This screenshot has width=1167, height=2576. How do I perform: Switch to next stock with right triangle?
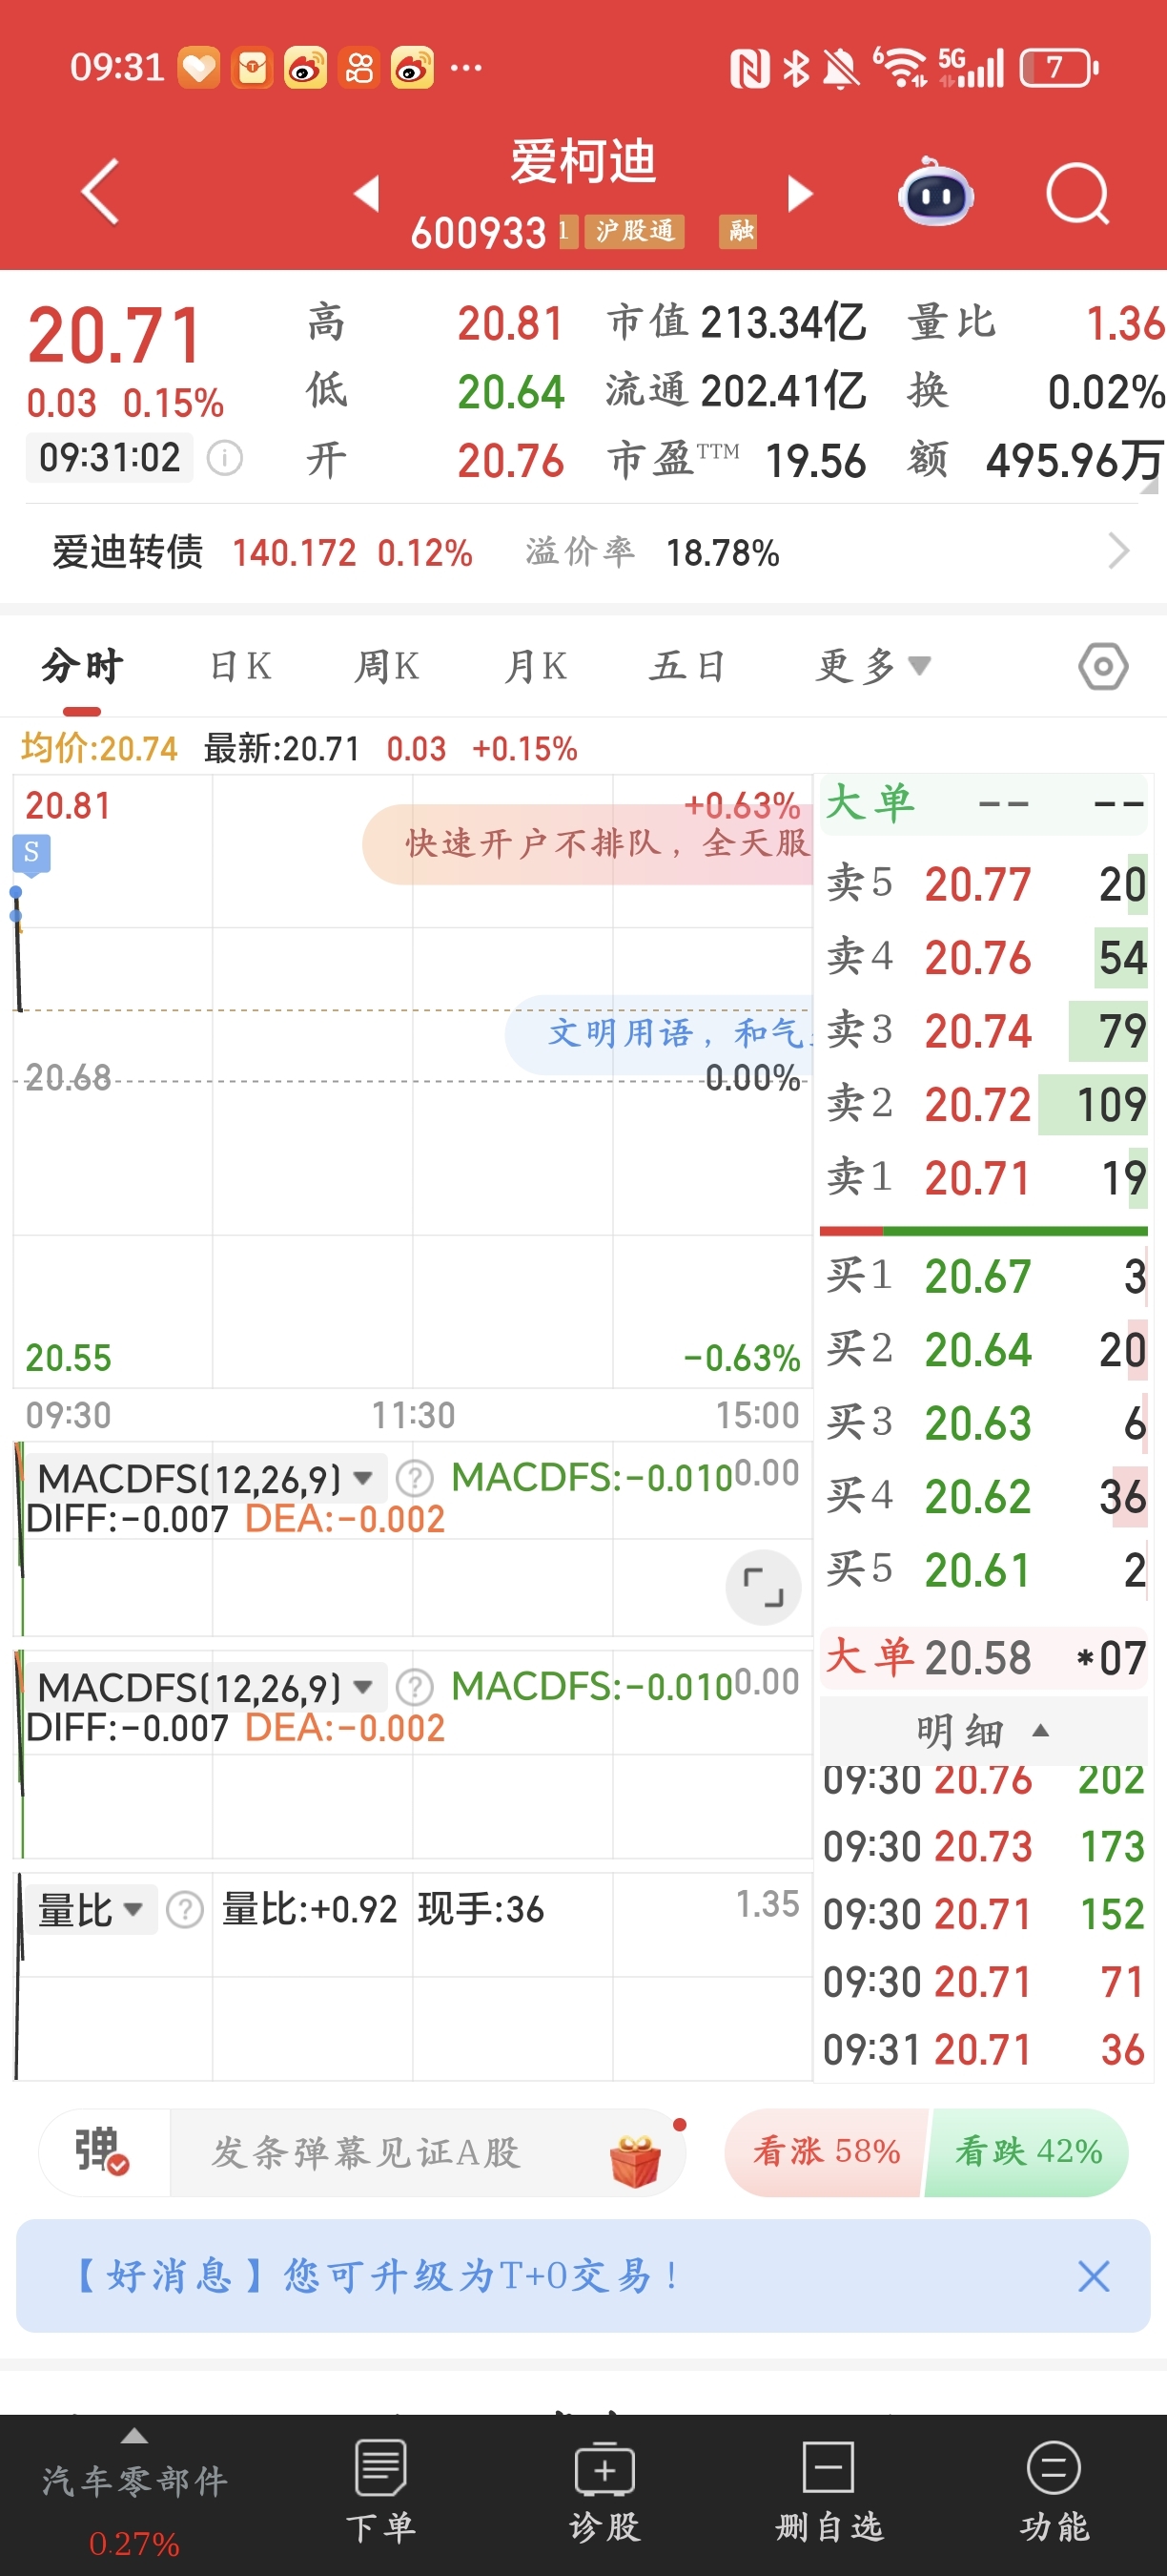point(800,193)
